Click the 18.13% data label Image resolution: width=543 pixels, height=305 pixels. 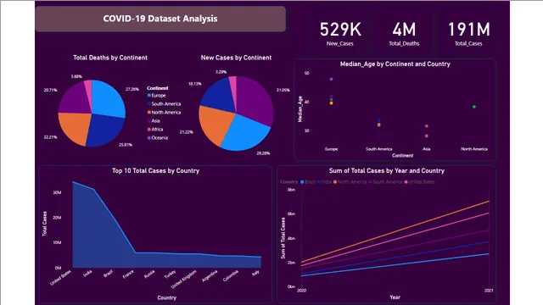[195, 84]
